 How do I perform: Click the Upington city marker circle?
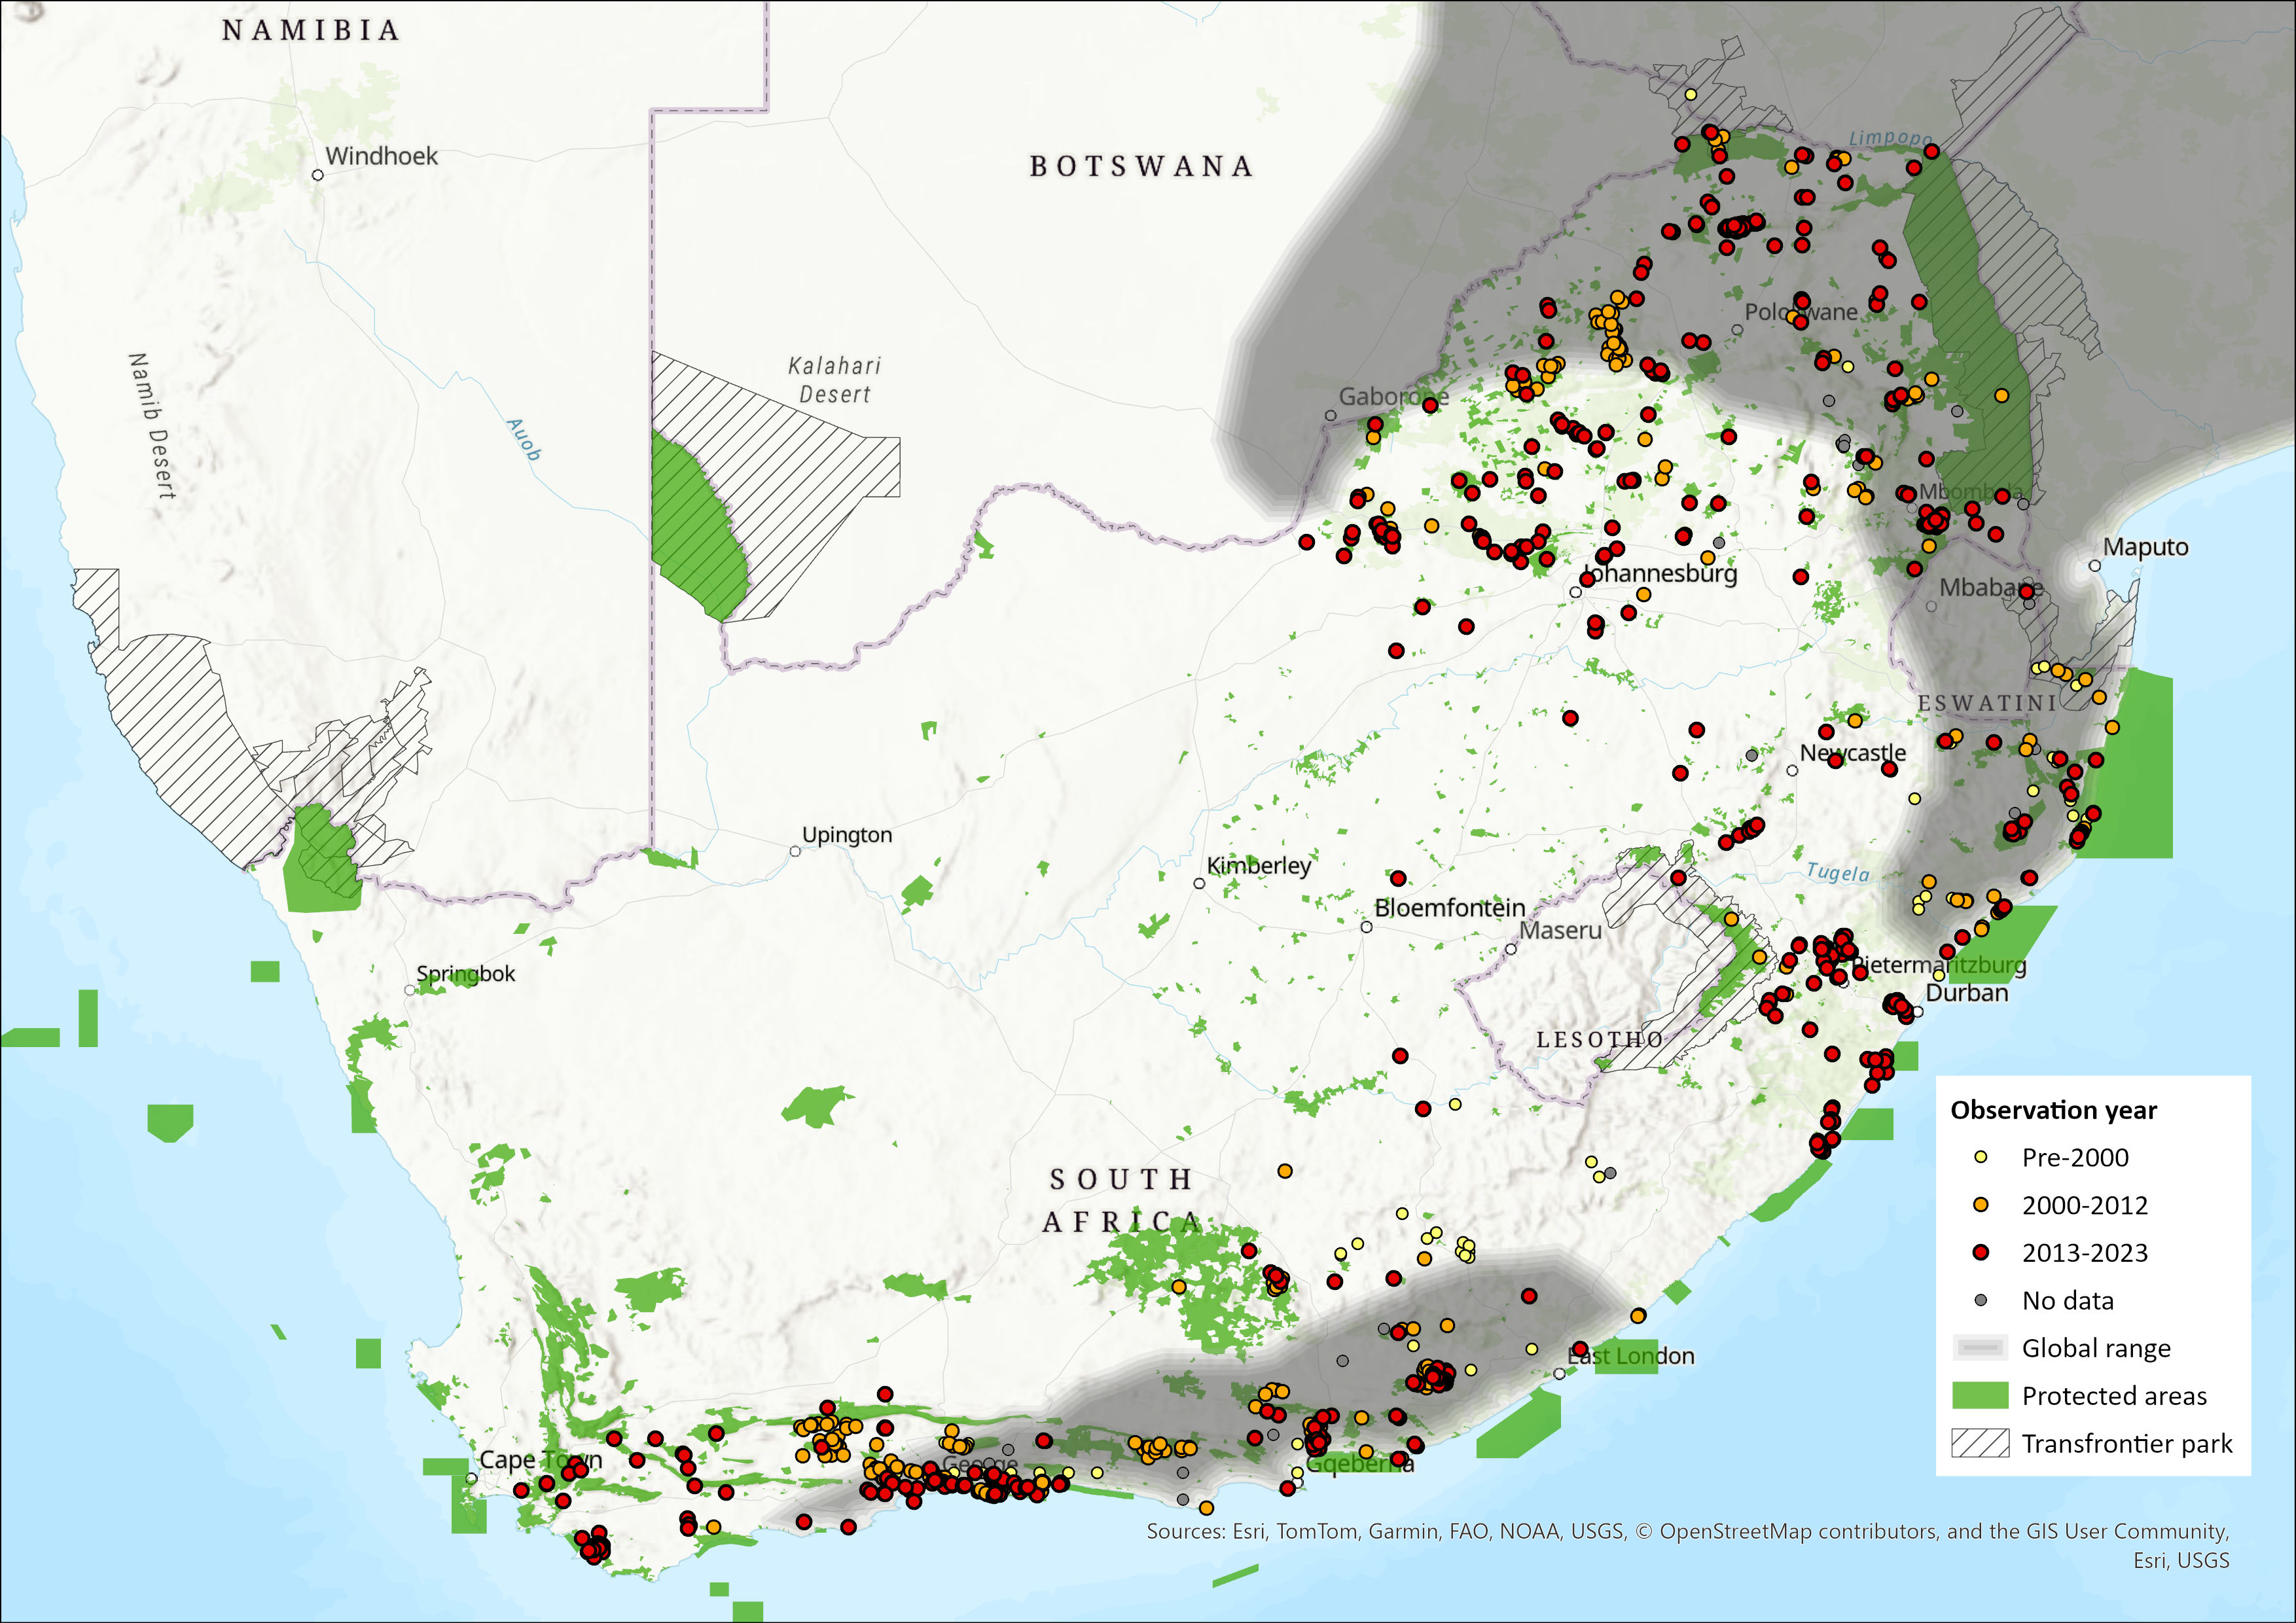tap(795, 851)
